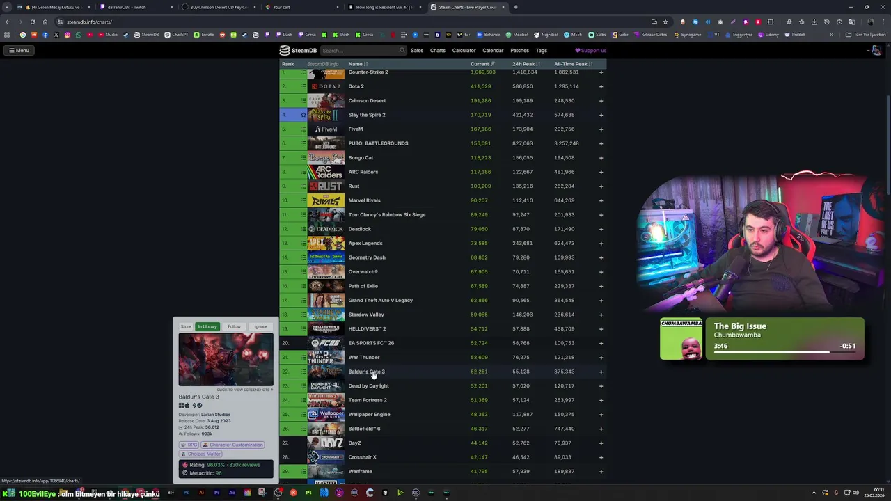The image size is (891, 501).
Task: Sort table by Name column
Action: [x=358, y=64]
